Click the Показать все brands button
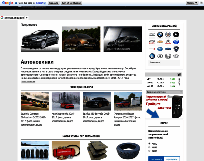The width and height of the screenshot is (204, 161). coord(155,63)
